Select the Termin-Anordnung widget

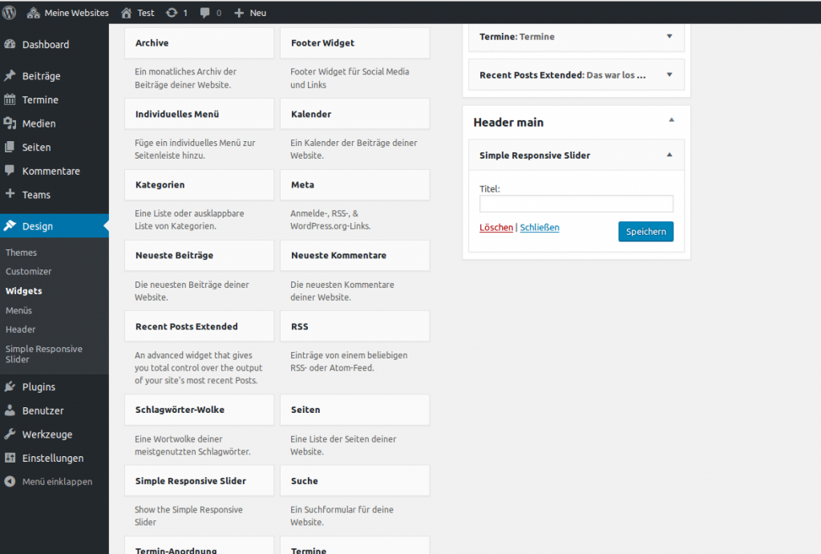(x=199, y=545)
